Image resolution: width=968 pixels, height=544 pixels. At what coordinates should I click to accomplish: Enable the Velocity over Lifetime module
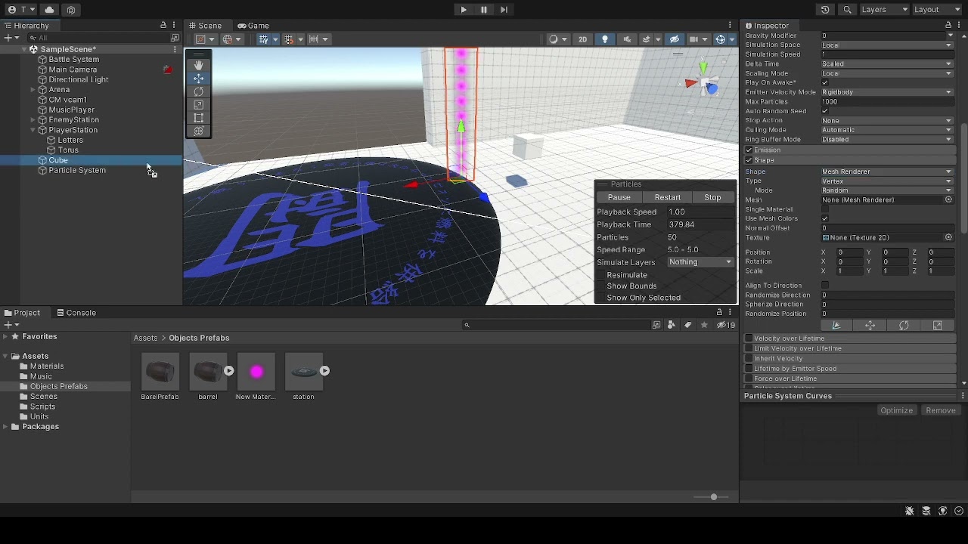[x=749, y=338]
